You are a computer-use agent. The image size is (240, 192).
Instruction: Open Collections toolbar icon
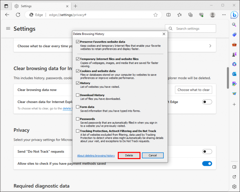click(190, 15)
